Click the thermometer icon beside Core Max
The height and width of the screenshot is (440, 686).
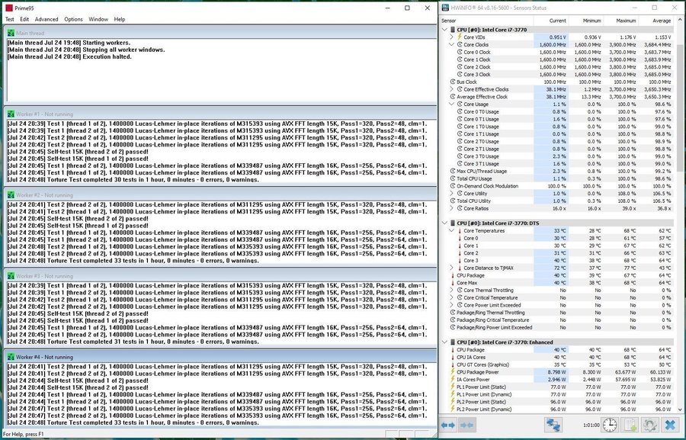tap(453, 283)
